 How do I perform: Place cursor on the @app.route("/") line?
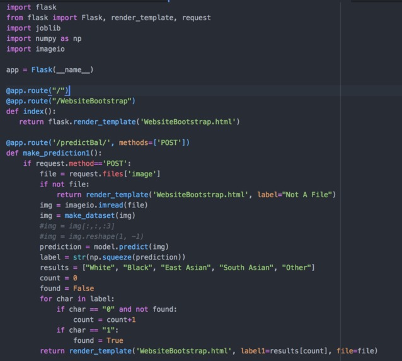click(38, 91)
